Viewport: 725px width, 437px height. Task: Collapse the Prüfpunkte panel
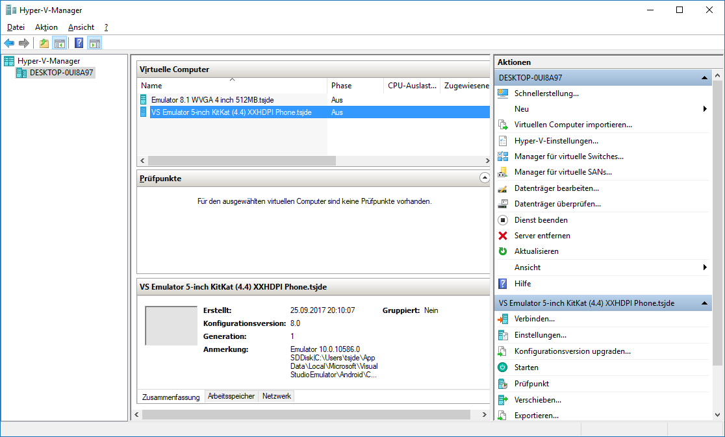[484, 178]
